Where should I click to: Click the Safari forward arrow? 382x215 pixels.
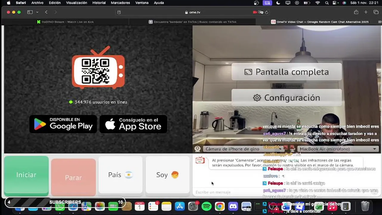point(56,12)
